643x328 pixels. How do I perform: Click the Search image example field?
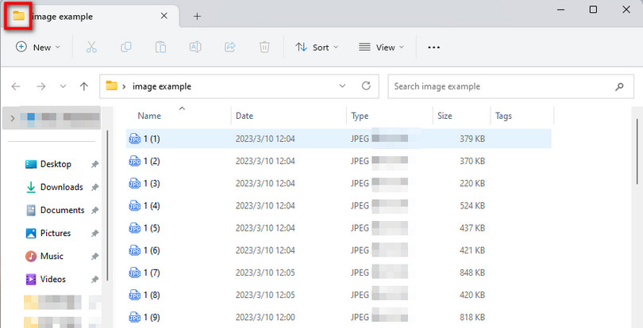(500, 86)
